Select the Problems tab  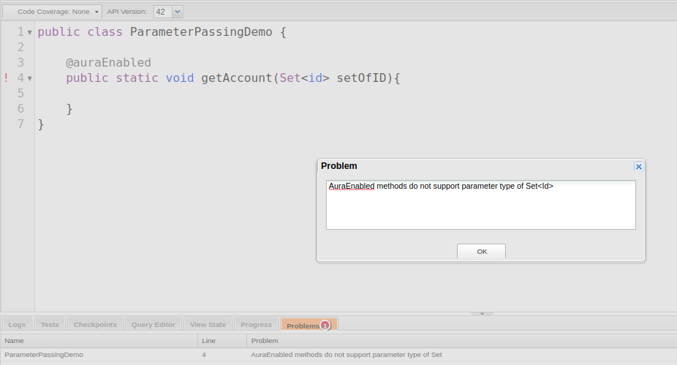point(309,325)
